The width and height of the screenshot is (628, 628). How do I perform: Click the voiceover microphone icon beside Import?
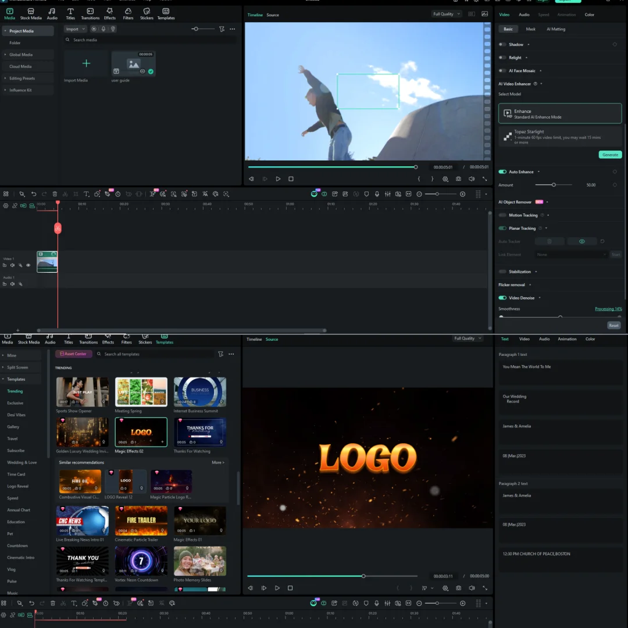pyautogui.click(x=104, y=29)
